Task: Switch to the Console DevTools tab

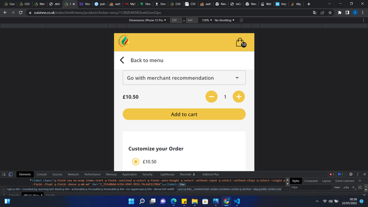Action: click(41, 174)
